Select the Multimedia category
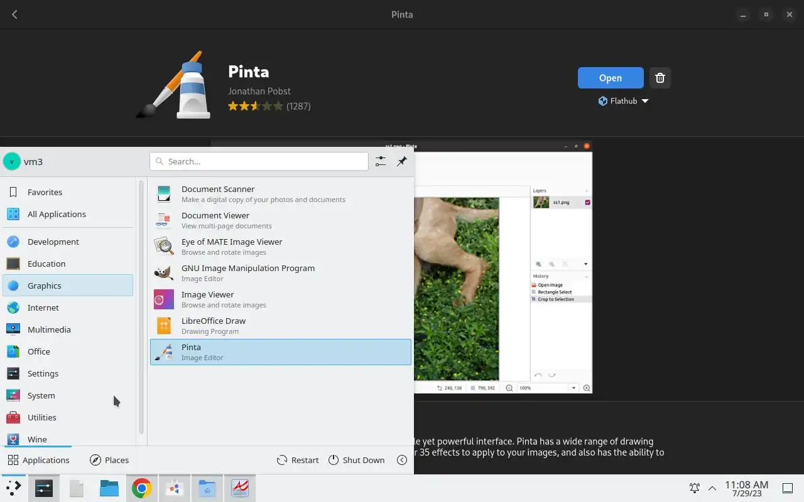 [68, 329]
